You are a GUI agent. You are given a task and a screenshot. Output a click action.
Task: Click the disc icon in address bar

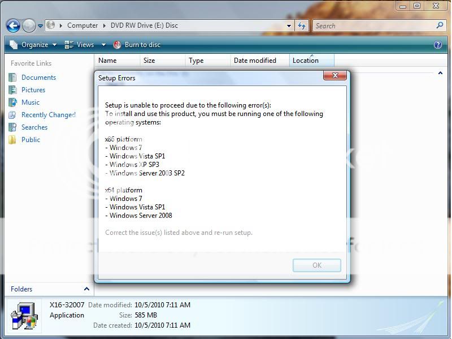point(51,25)
